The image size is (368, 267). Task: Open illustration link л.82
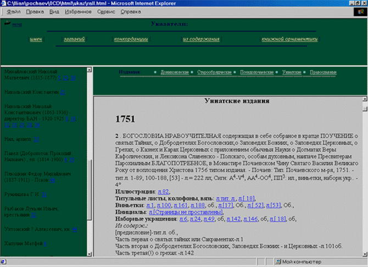(x=163, y=191)
